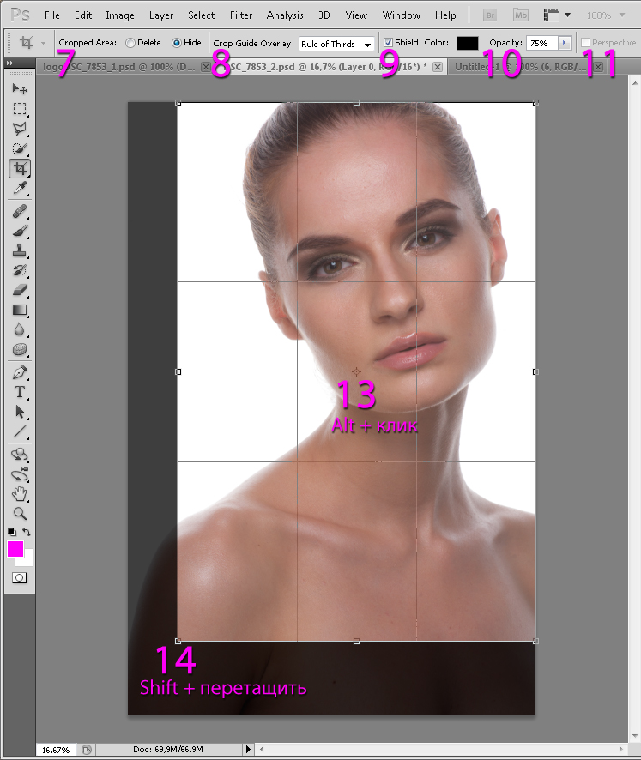Image resolution: width=641 pixels, height=760 pixels.
Task: Close the DSC_7853_2.psd document tab
Action: (x=438, y=67)
